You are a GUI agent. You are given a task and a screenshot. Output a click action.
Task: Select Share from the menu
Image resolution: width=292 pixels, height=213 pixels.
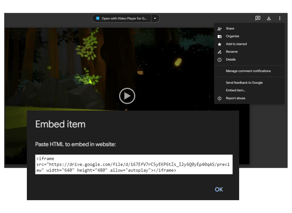click(249, 29)
